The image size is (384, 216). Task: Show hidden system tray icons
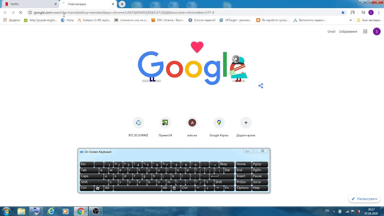334,211
